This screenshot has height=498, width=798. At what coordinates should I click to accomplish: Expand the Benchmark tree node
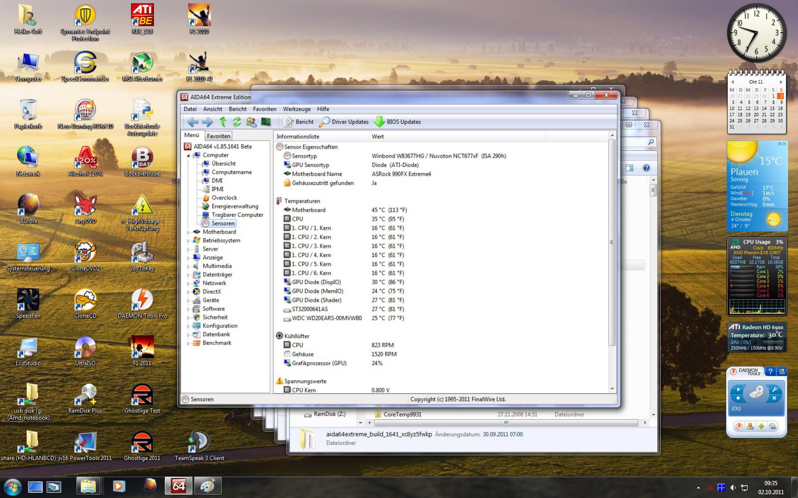point(188,343)
